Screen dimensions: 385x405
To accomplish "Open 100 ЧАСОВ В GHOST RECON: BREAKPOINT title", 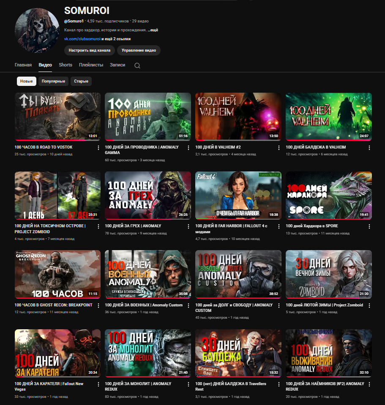I will (53, 305).
